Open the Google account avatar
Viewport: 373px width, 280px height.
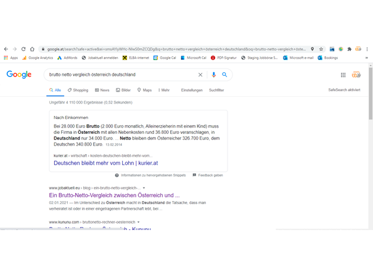point(356,75)
